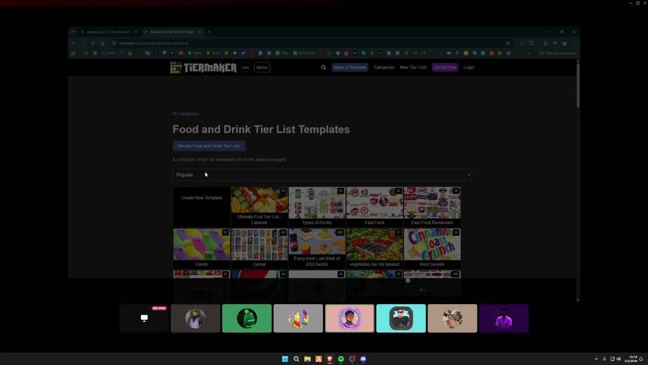
Task: Select the cyan tile with sunglasses avatar
Action: [401, 318]
